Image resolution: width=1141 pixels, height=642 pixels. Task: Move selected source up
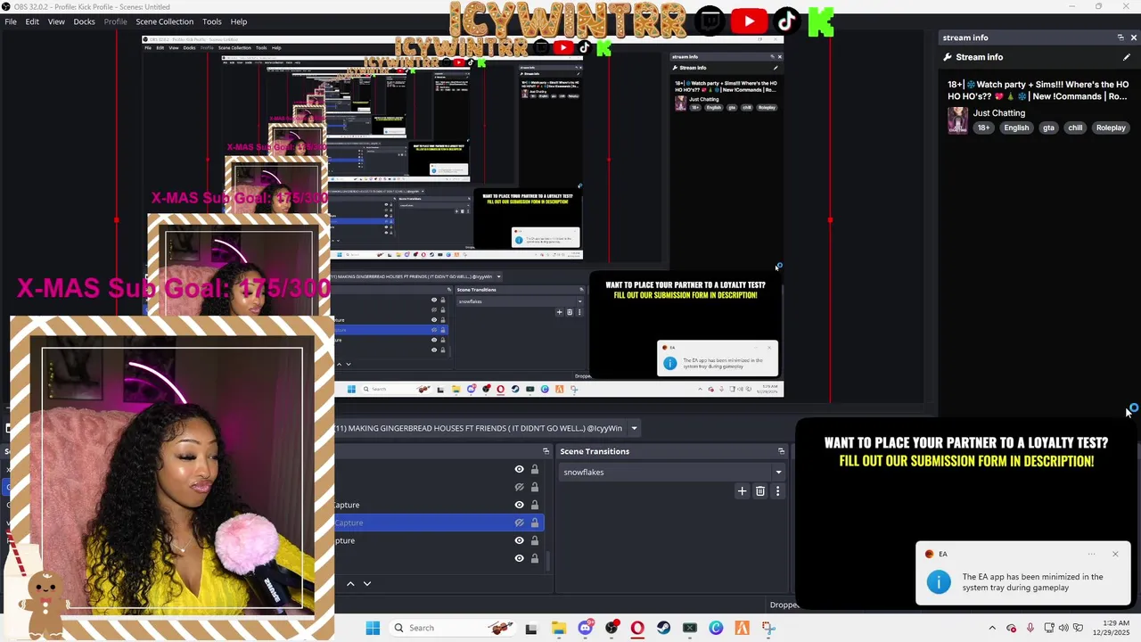(350, 583)
